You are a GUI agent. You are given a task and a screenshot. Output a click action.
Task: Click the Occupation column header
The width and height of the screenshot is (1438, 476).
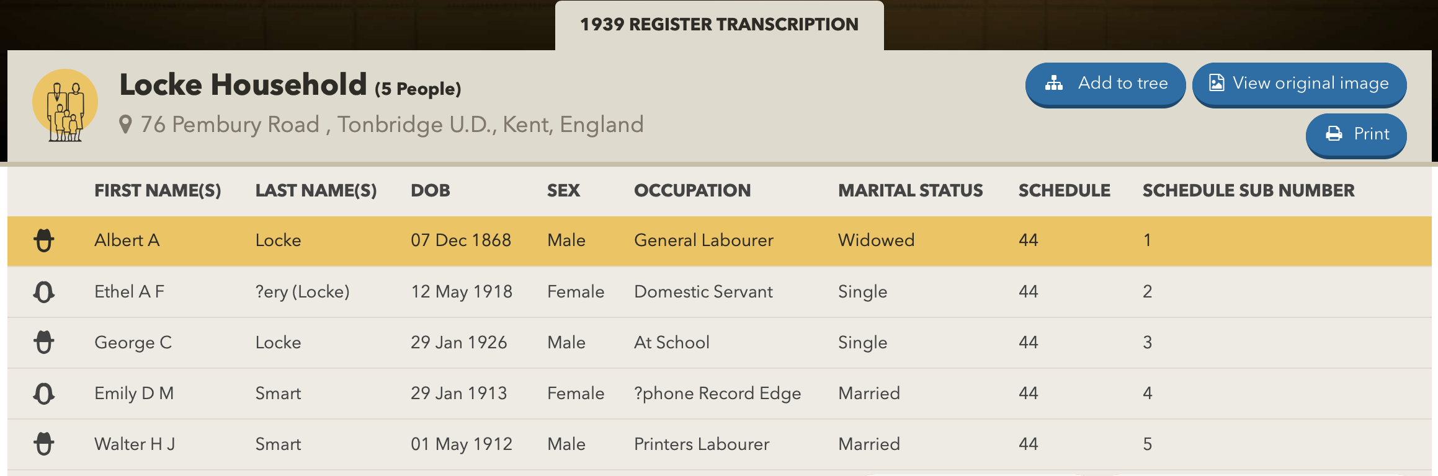point(692,190)
